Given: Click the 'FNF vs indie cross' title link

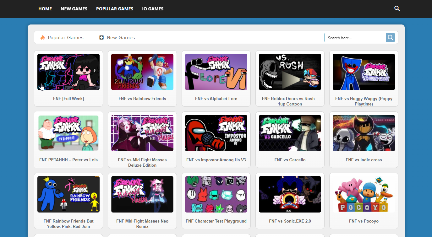Looking at the screenshot, I should click(x=364, y=160).
